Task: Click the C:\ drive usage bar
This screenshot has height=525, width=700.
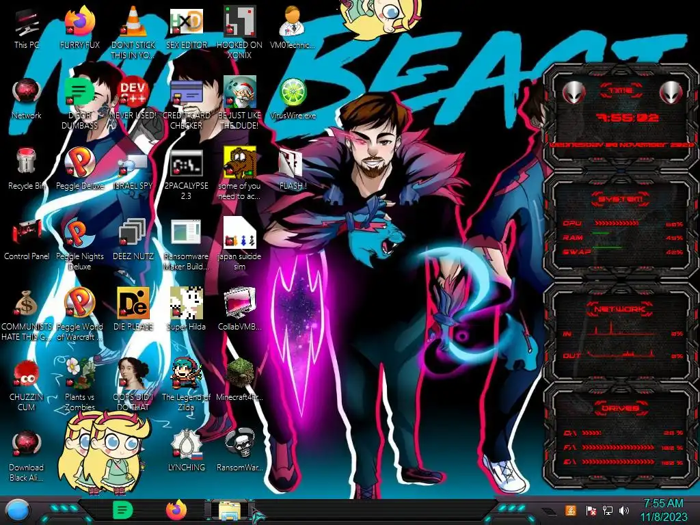Action: (x=592, y=433)
